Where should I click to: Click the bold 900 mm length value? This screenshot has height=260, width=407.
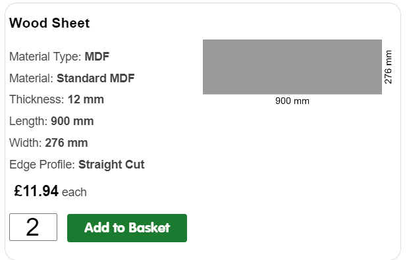pos(72,121)
